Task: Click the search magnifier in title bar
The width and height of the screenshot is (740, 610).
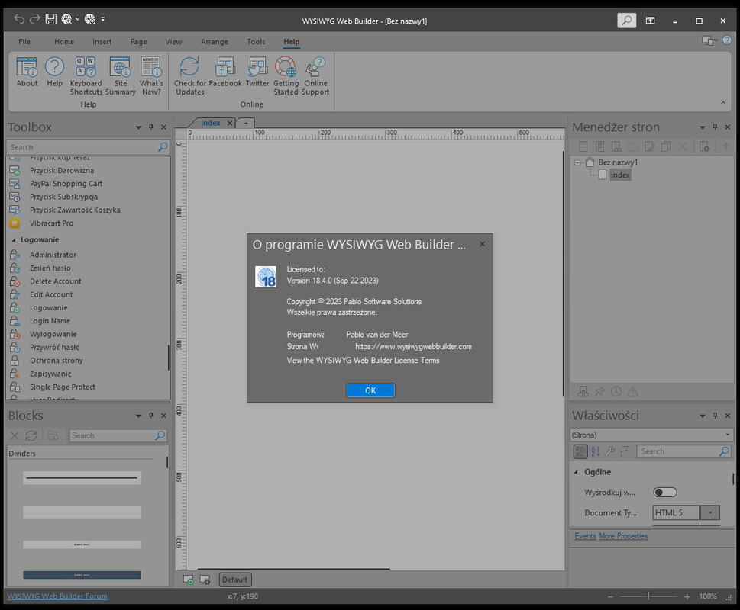Action: pos(627,21)
